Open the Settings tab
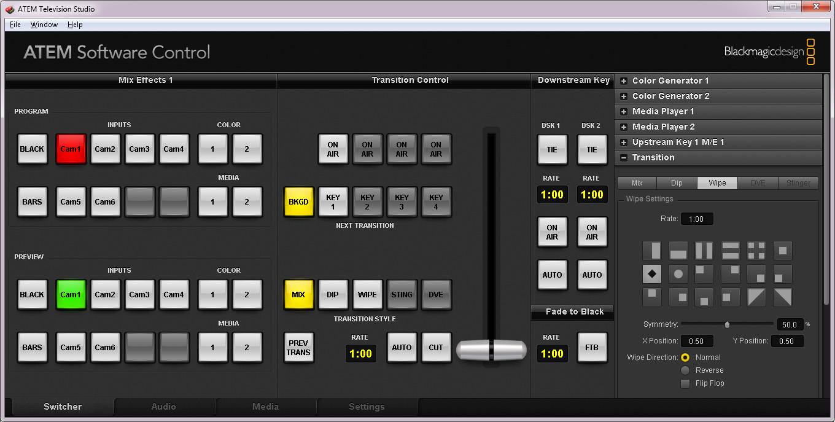The image size is (835, 422). click(x=367, y=407)
